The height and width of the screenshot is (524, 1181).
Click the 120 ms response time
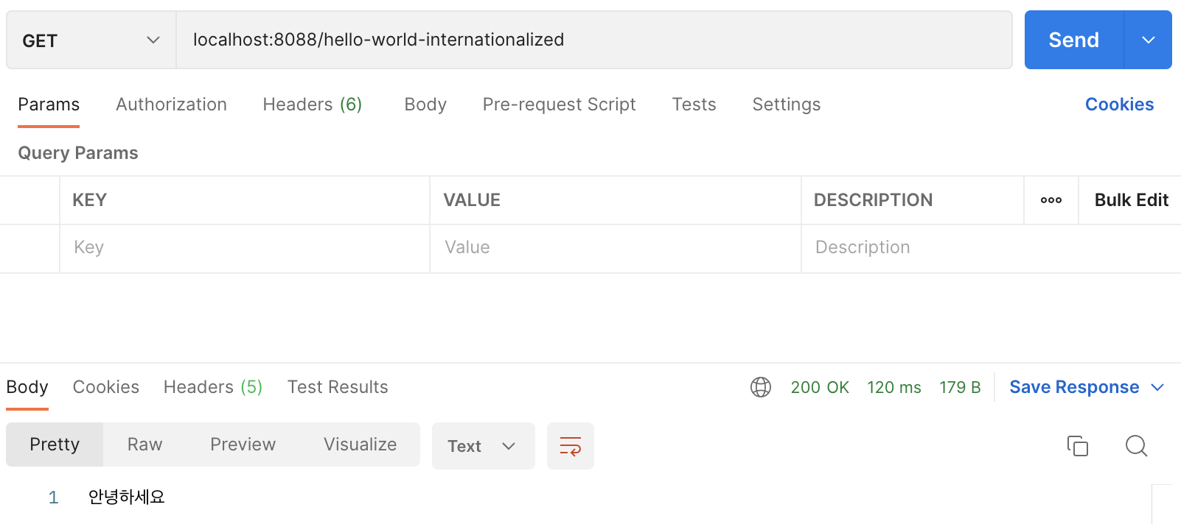(x=894, y=387)
